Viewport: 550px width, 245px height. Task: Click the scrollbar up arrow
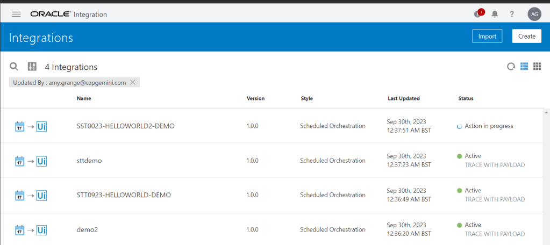click(x=546, y=112)
